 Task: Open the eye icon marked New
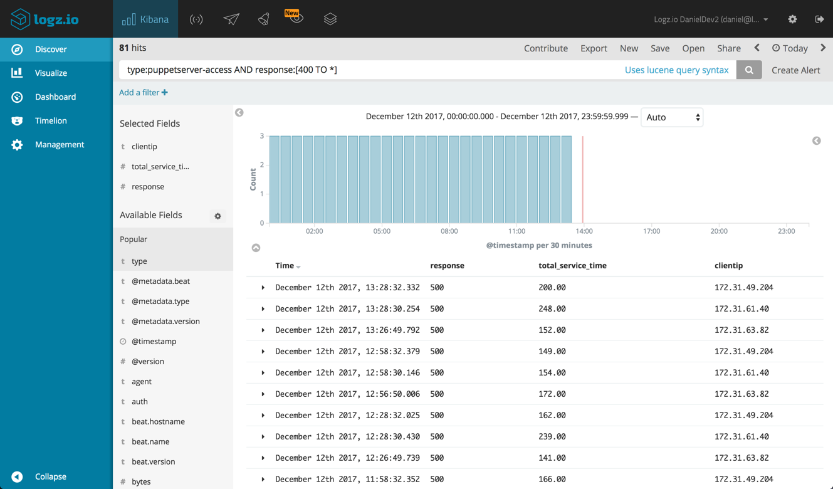(295, 17)
